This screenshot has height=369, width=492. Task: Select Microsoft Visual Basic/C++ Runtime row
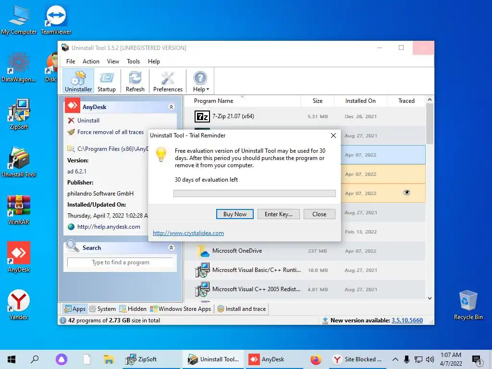coord(305,270)
